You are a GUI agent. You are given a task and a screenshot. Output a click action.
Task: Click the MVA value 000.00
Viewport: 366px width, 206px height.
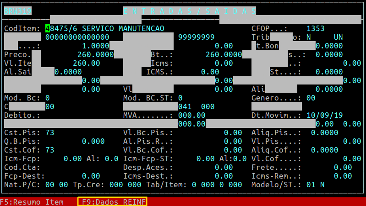click(x=191, y=115)
